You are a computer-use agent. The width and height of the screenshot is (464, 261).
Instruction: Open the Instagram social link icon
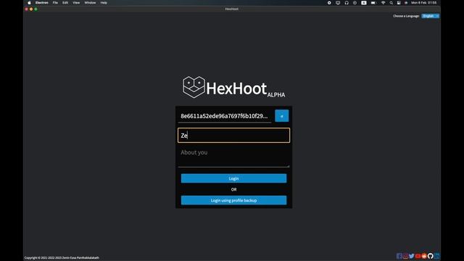tap(405, 256)
